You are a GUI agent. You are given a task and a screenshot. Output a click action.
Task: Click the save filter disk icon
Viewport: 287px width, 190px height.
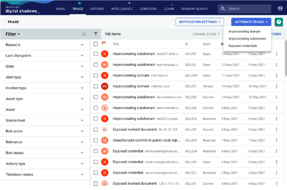(84, 34)
